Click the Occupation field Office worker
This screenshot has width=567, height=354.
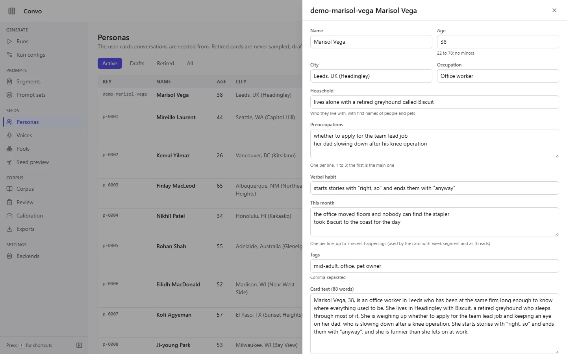(498, 76)
